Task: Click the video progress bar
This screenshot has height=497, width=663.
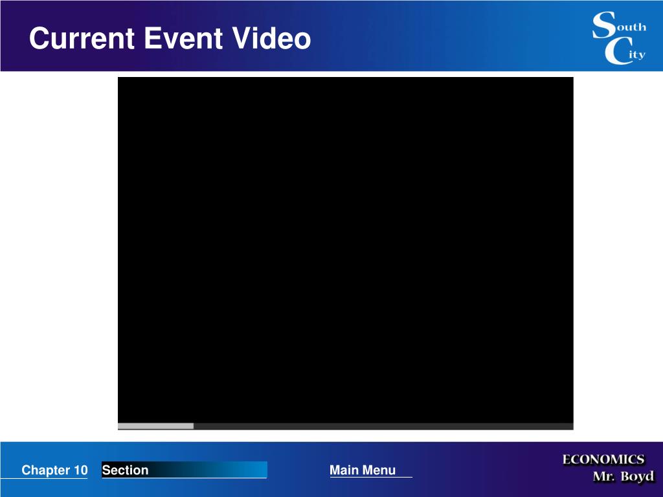Action: (x=346, y=426)
